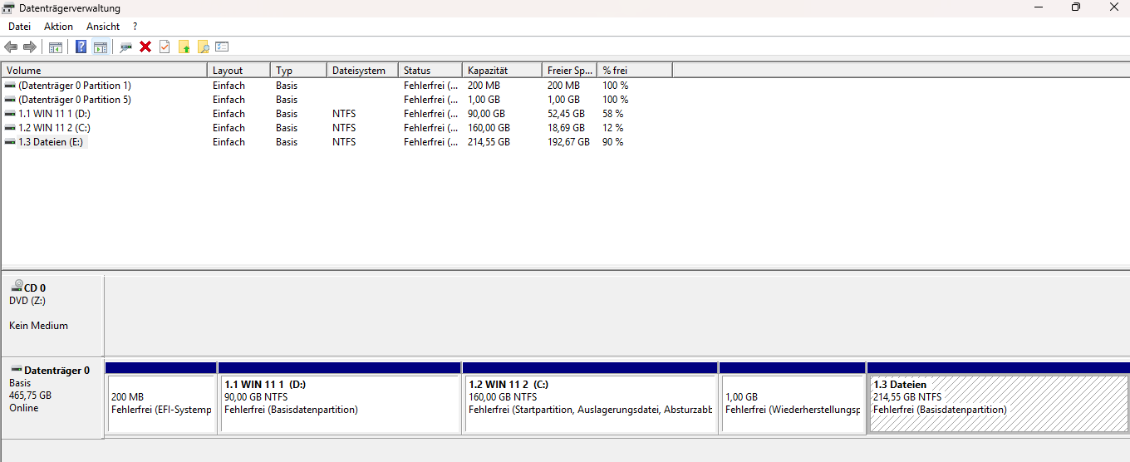Toggle the console tree pane icon
1130x462 pixels.
pos(56,47)
